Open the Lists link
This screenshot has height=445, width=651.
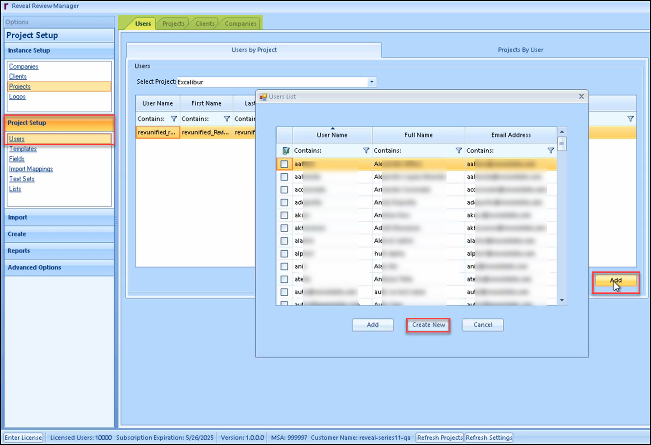click(15, 189)
